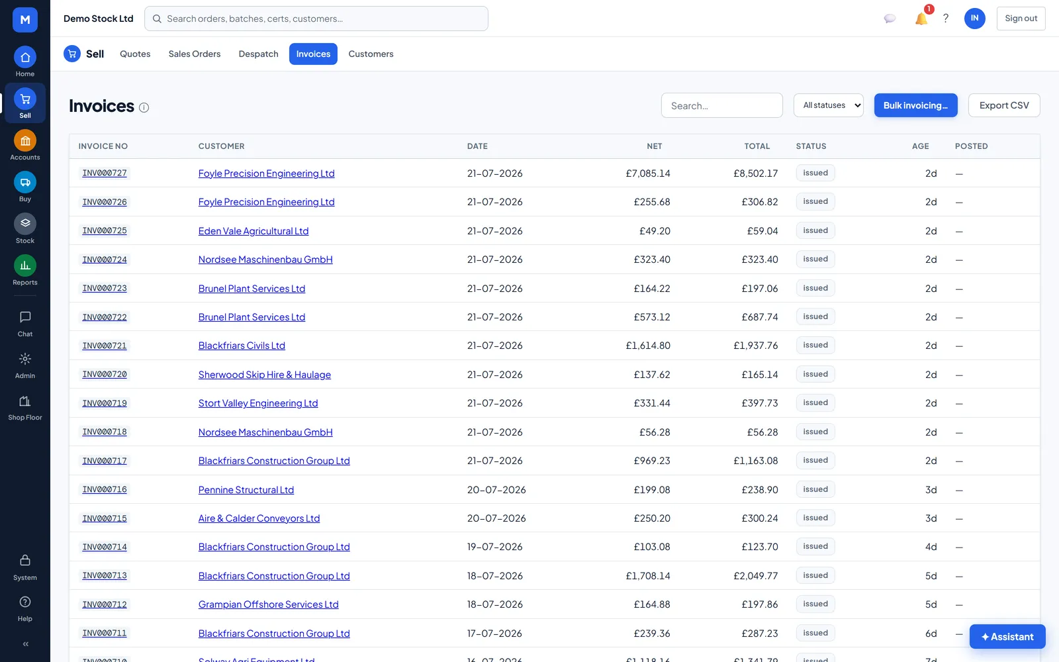This screenshot has width=1059, height=662.
Task: Click the DATE column header
Action: click(x=477, y=146)
